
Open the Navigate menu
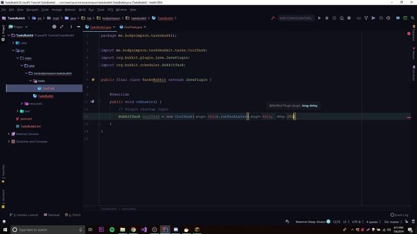[x=32, y=10]
